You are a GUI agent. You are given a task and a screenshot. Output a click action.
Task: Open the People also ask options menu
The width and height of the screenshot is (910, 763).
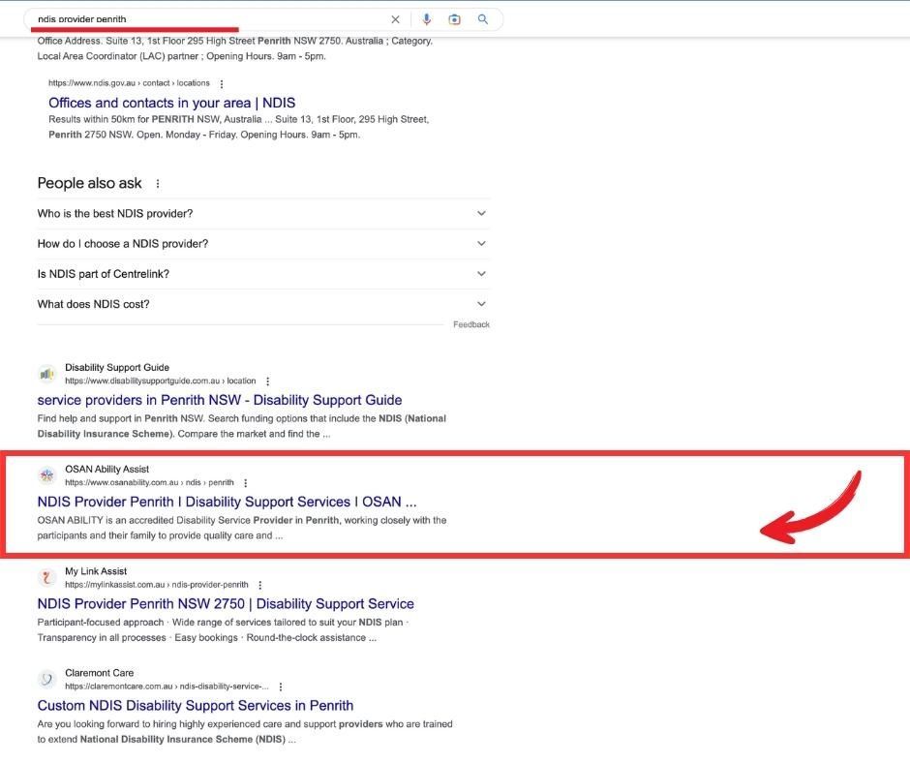click(x=157, y=184)
